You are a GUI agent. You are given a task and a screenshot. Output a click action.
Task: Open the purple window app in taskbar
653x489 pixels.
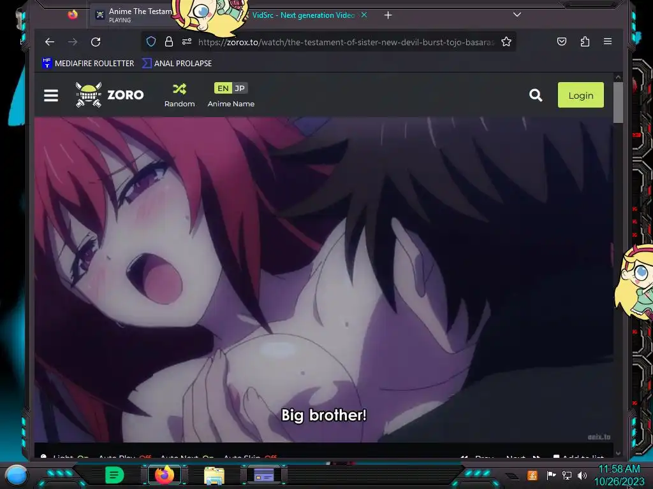[x=263, y=475]
